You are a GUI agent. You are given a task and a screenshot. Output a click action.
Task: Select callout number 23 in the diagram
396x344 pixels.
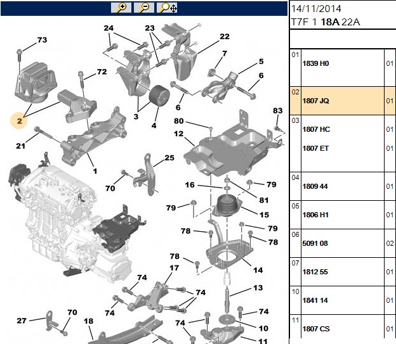click(x=150, y=28)
